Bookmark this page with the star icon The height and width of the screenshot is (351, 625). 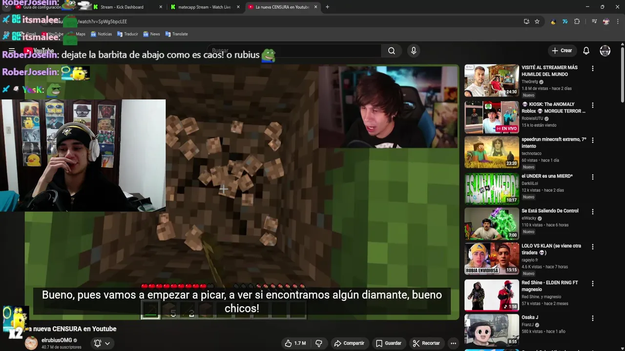tap(537, 21)
